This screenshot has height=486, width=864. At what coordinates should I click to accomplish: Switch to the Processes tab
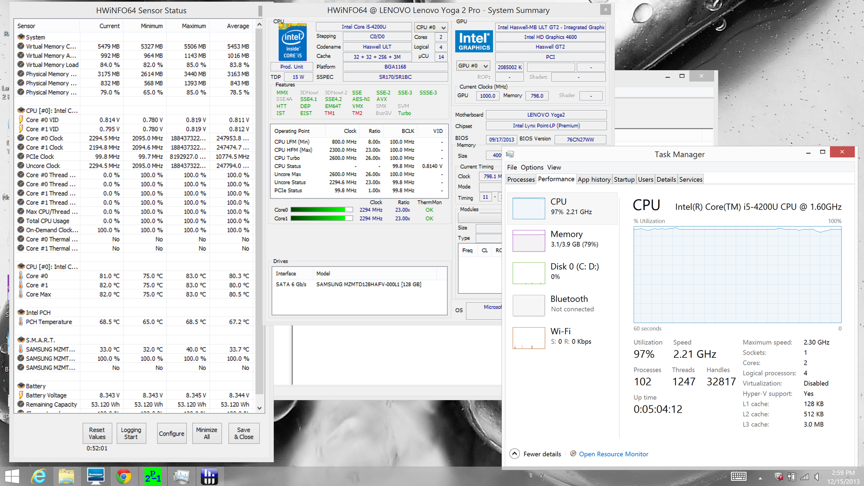(521, 179)
